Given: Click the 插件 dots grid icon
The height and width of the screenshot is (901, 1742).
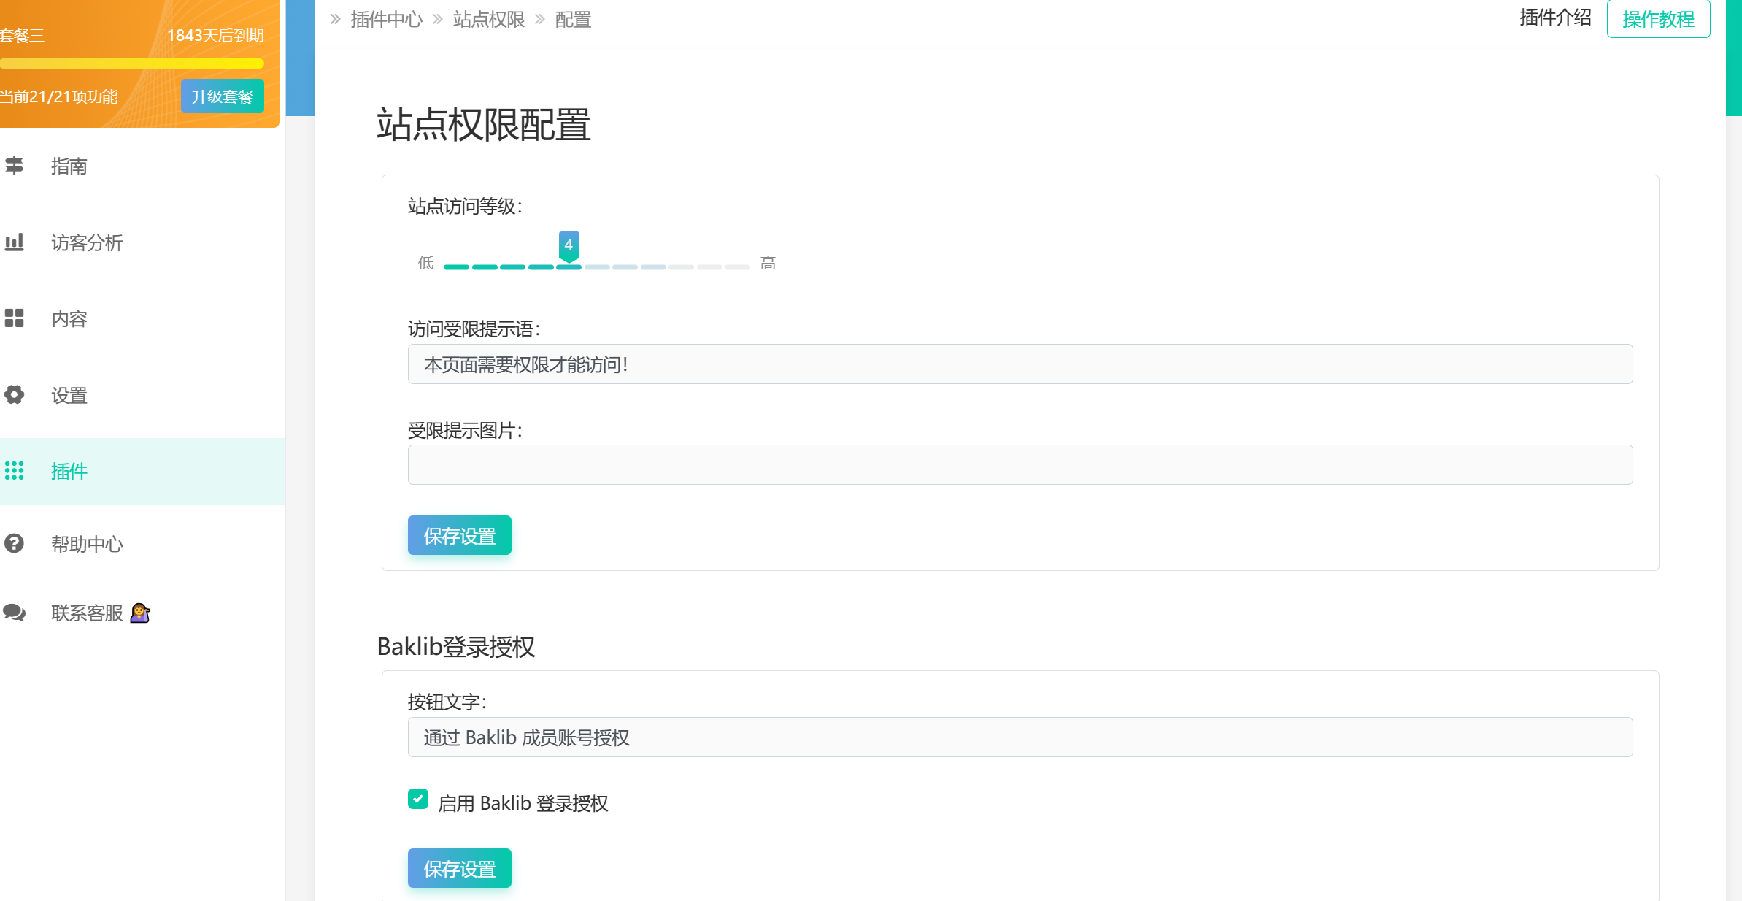Looking at the screenshot, I should point(14,471).
